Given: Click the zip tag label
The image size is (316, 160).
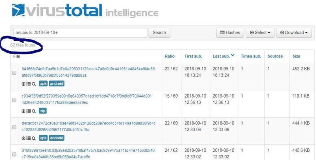Looking at the screenshot, I should pyautogui.click(x=43, y=111).
